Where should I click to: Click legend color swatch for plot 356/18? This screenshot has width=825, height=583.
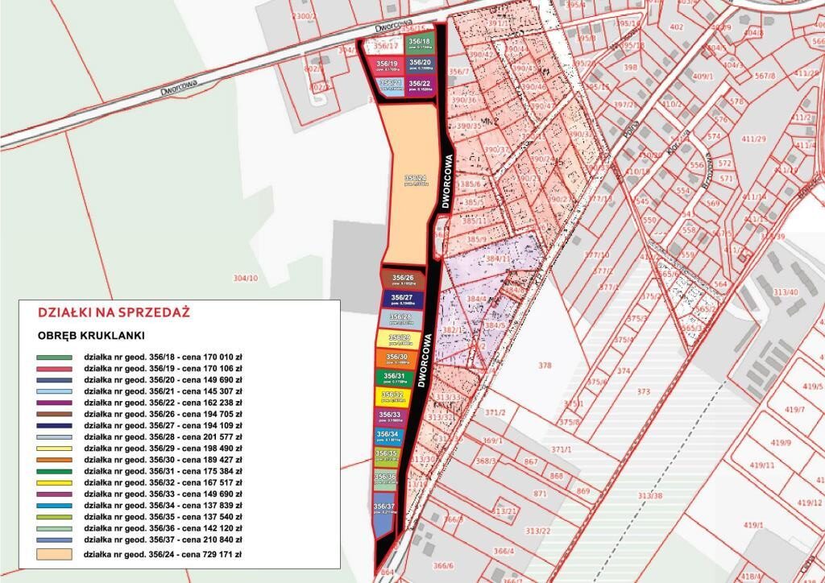(54, 355)
